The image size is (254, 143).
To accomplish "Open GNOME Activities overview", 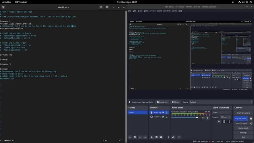I will [6, 2].
